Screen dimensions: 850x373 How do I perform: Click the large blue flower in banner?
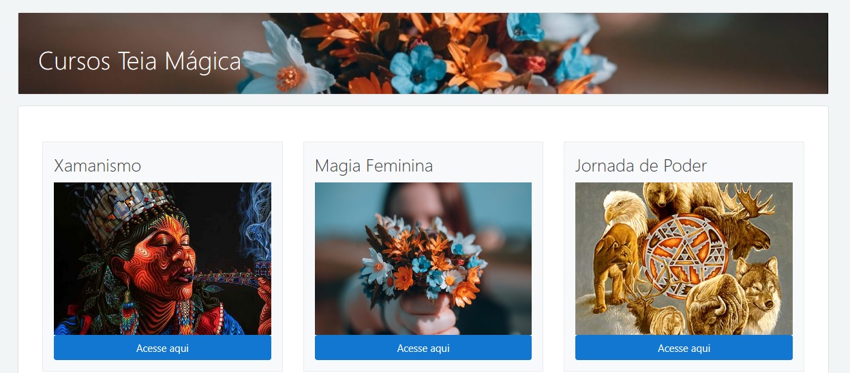click(417, 68)
